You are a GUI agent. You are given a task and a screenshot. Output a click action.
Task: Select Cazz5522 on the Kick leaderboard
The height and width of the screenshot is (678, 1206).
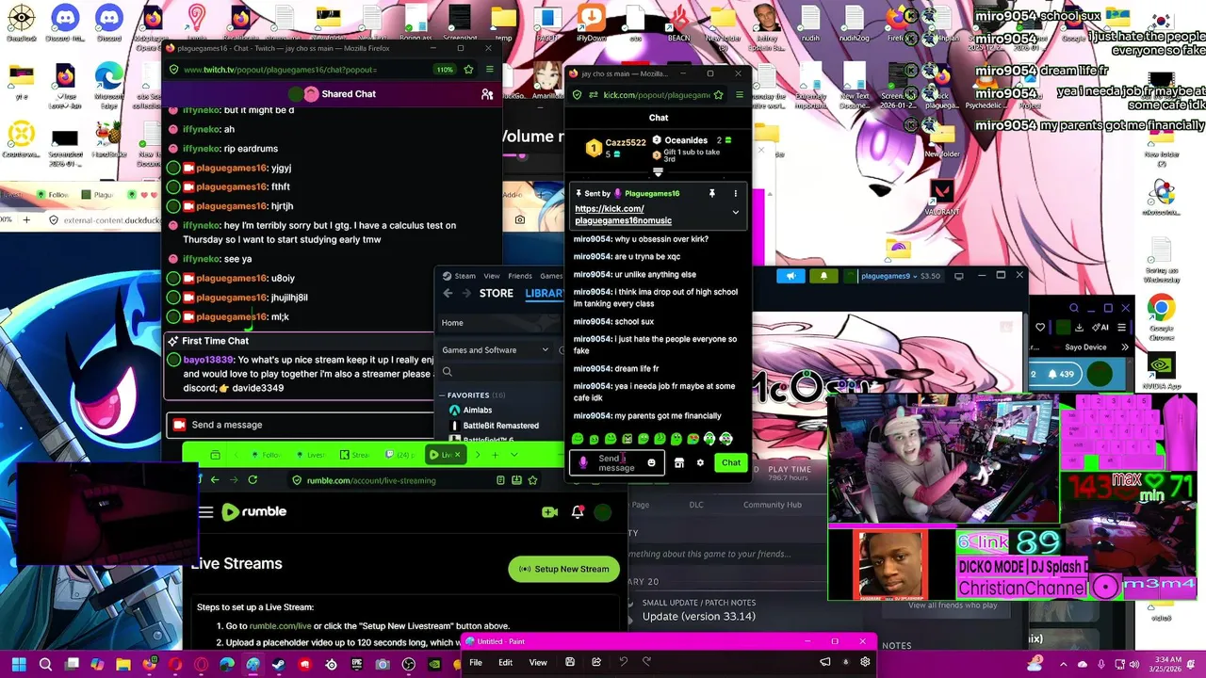coord(616,148)
